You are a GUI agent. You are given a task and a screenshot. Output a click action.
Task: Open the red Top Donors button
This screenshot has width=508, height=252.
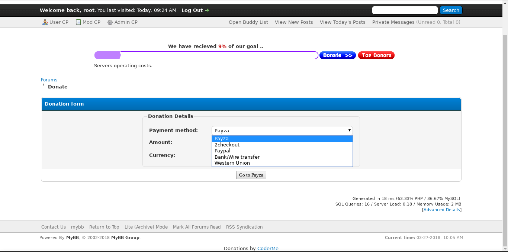(x=376, y=55)
